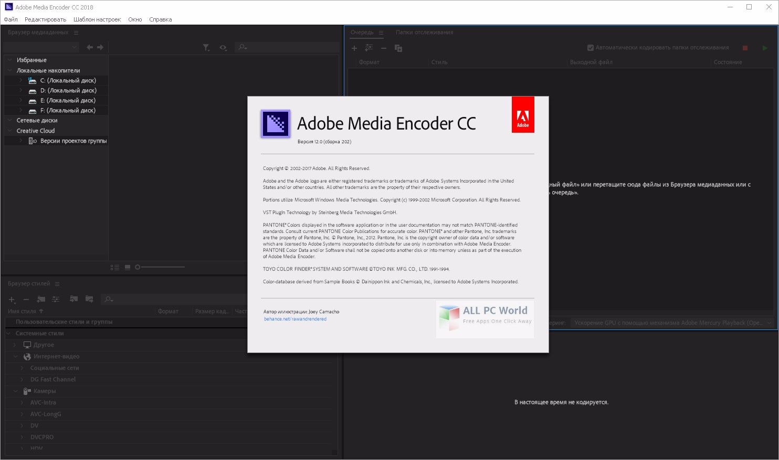Collapse the Локальные накопители group
This screenshot has width=779, height=460.
pyautogui.click(x=10, y=70)
